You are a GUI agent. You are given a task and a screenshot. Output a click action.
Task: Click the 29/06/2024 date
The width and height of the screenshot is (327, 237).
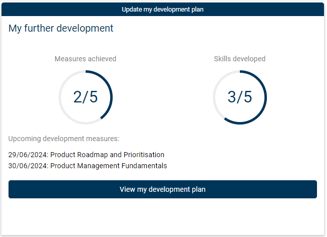tap(28, 155)
